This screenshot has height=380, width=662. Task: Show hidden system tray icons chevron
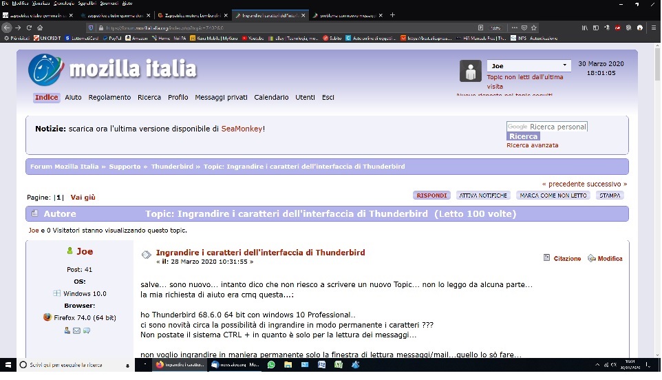597,365
